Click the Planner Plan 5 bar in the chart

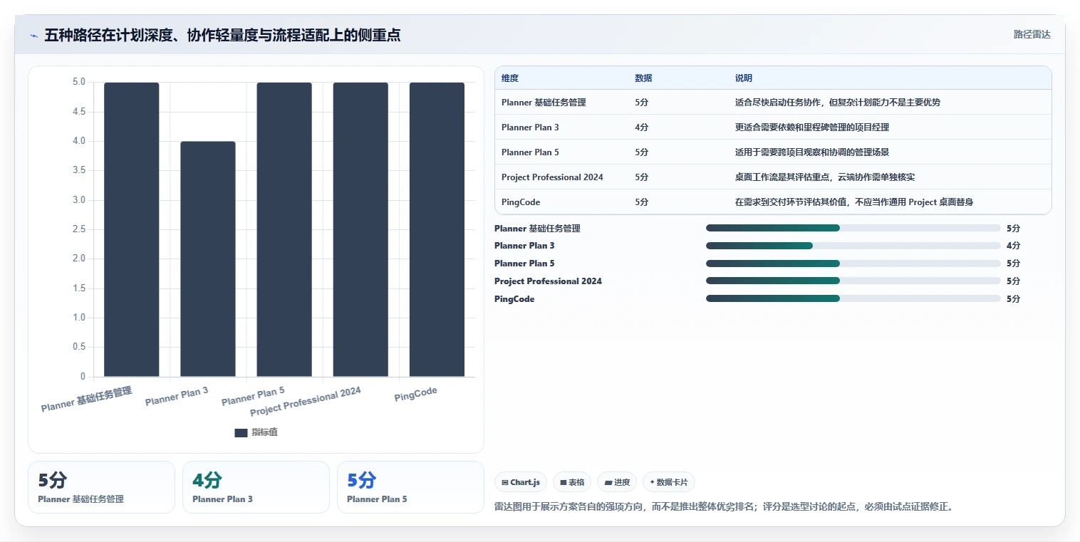click(284, 229)
